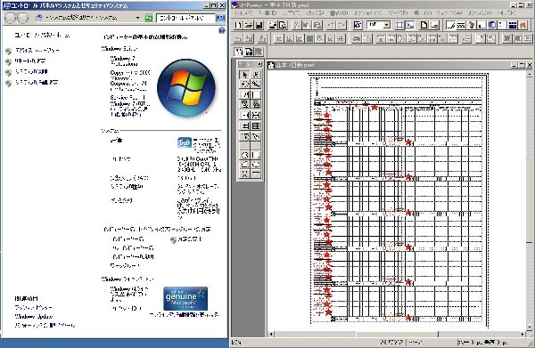Screen dimensions: 535x348
Task: Expand the Control Panel address bar dropdown
Action: point(137,18)
